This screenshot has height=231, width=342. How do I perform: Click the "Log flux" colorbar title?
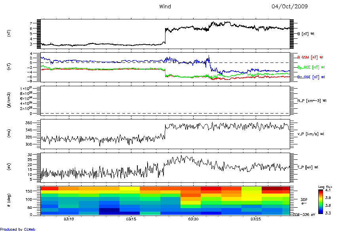tap(325, 187)
